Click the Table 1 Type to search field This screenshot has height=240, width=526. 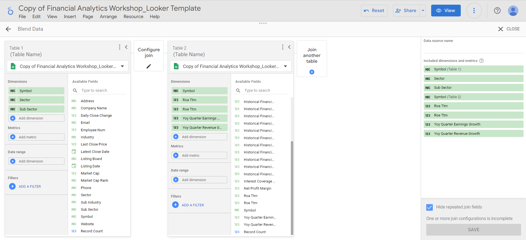click(103, 90)
